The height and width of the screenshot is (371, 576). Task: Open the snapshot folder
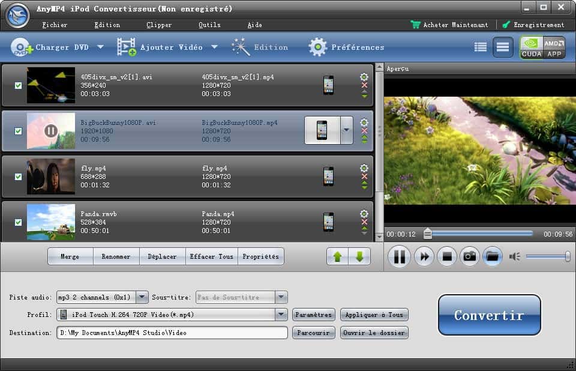point(492,256)
